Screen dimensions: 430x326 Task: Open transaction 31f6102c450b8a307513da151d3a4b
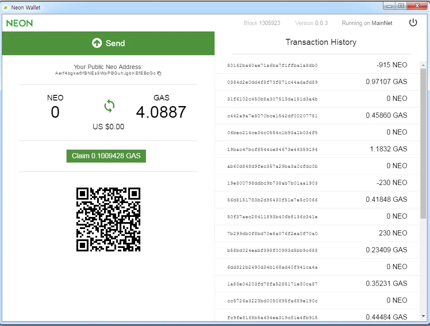click(x=272, y=99)
